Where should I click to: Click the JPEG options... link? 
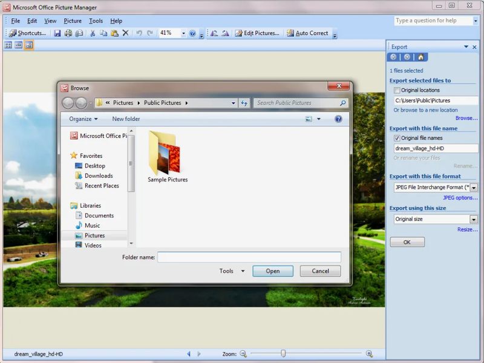460,198
